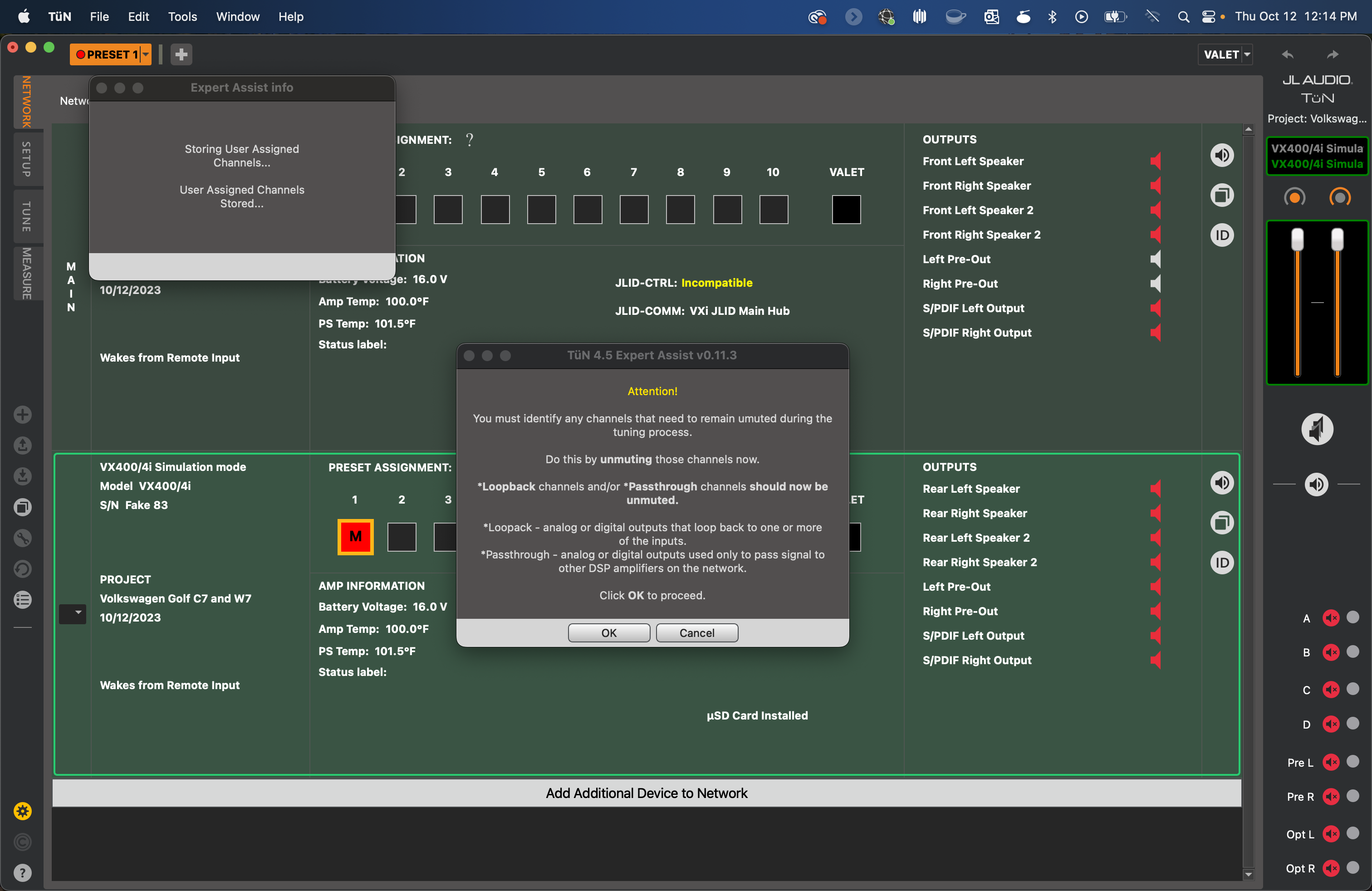The width and height of the screenshot is (1372, 891).
Task: Open settings via yellow gear icon
Action: 23,812
